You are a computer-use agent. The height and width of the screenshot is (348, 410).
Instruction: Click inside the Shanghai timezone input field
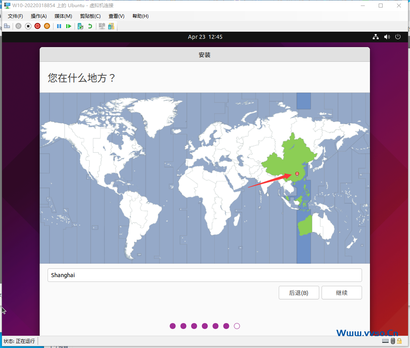click(x=205, y=275)
